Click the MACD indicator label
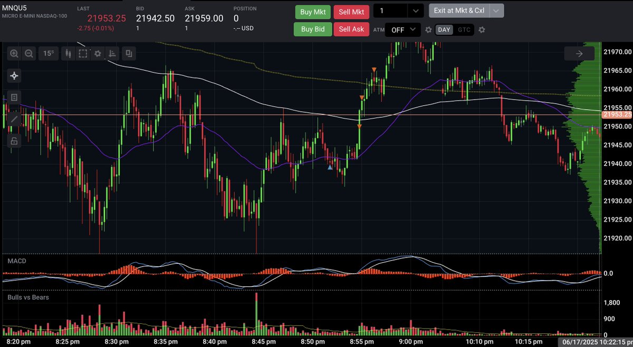Screen dimensions: 633x347 coord(17,261)
